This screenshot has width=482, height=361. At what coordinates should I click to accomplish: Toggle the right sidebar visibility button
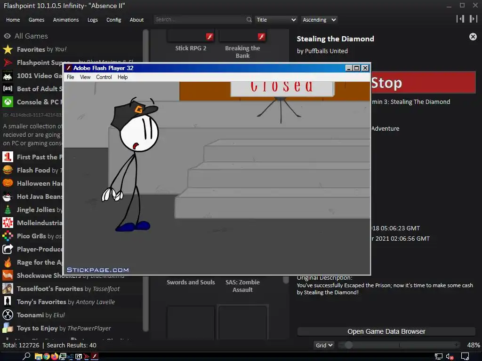point(473,19)
